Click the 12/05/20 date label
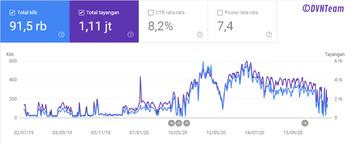Screen dimensions: 351x145 pyautogui.click(x=216, y=132)
